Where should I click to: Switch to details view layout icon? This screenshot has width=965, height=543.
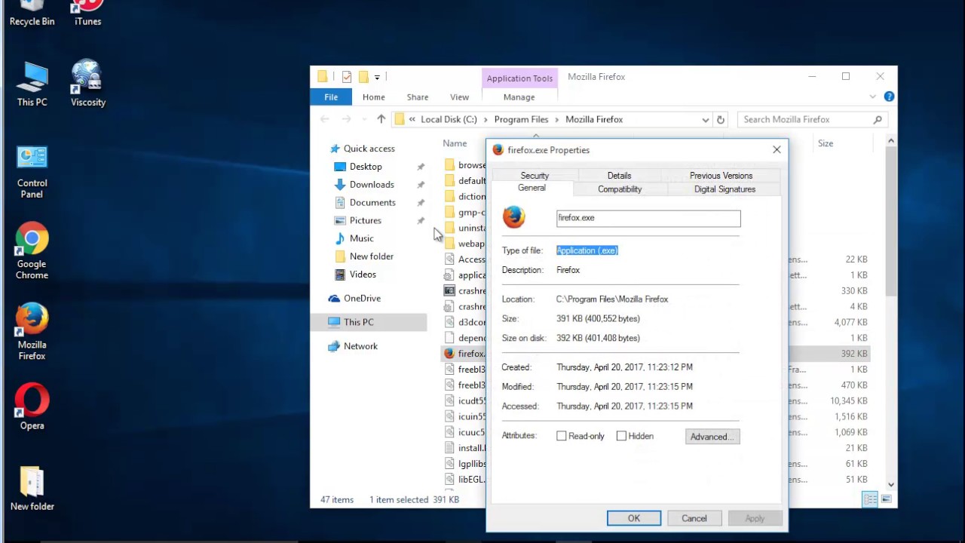coord(870,499)
